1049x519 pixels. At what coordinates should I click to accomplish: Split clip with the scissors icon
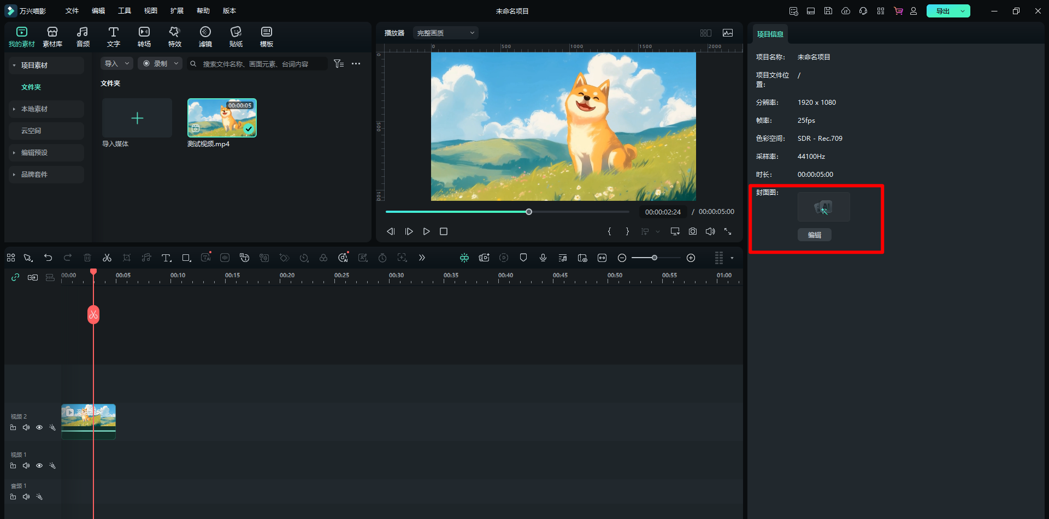(107, 258)
